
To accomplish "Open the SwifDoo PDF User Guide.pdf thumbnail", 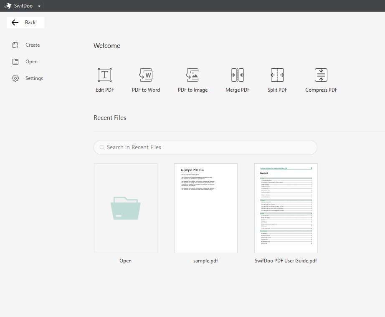I will (x=286, y=208).
